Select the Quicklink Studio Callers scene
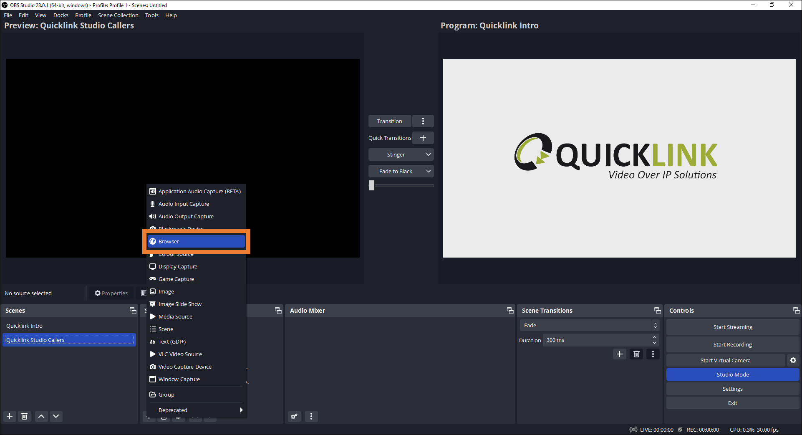 coord(69,340)
